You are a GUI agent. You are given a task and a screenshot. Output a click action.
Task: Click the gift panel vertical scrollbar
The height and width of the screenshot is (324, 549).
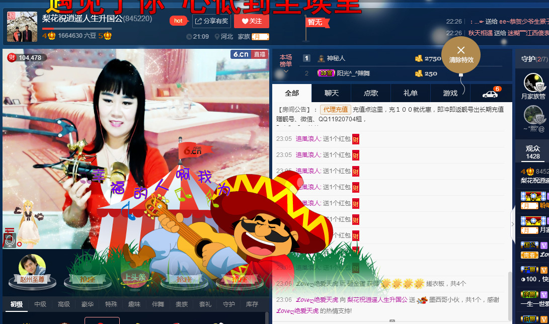tap(267, 318)
